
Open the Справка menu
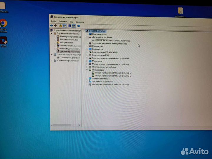79,22
